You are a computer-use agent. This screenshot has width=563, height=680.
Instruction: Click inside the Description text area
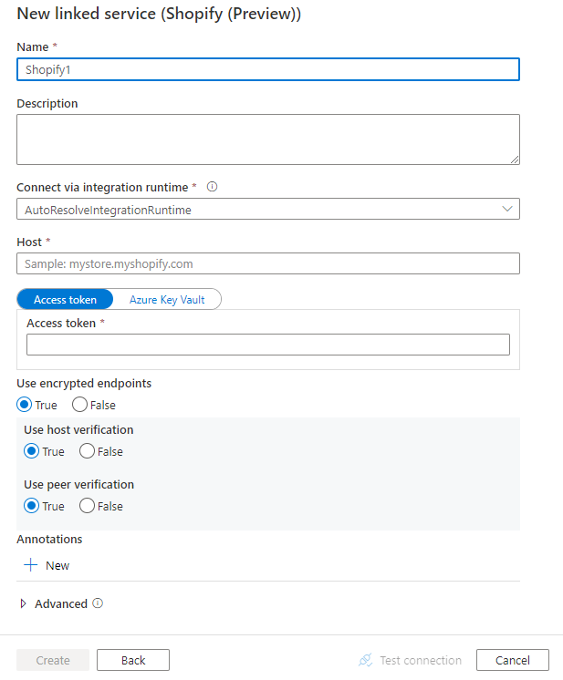tap(268, 139)
